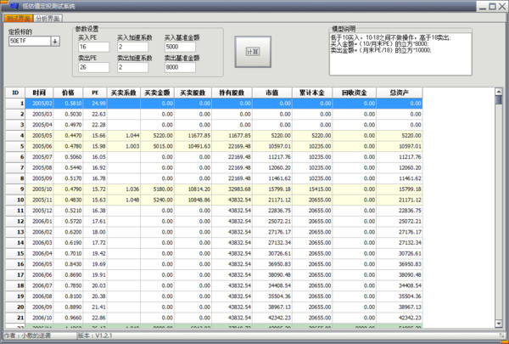Viewport: 509px width, 344px height.
Task: Click the ID column header
Action: [15, 93]
